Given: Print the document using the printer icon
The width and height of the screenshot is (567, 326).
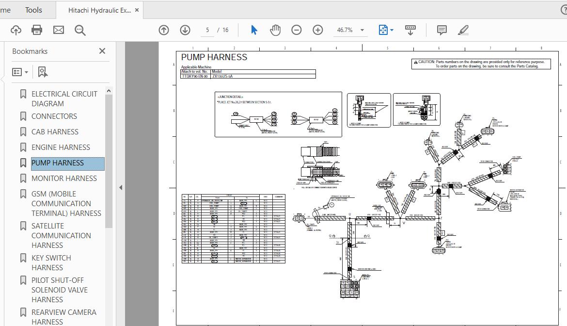Looking at the screenshot, I should (37, 30).
